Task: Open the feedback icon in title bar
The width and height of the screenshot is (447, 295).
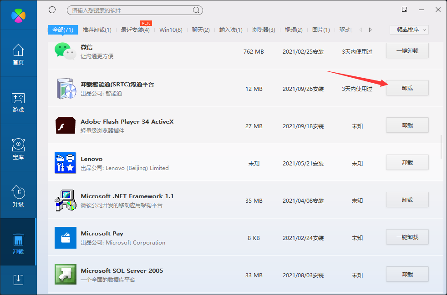Action: pos(404,10)
